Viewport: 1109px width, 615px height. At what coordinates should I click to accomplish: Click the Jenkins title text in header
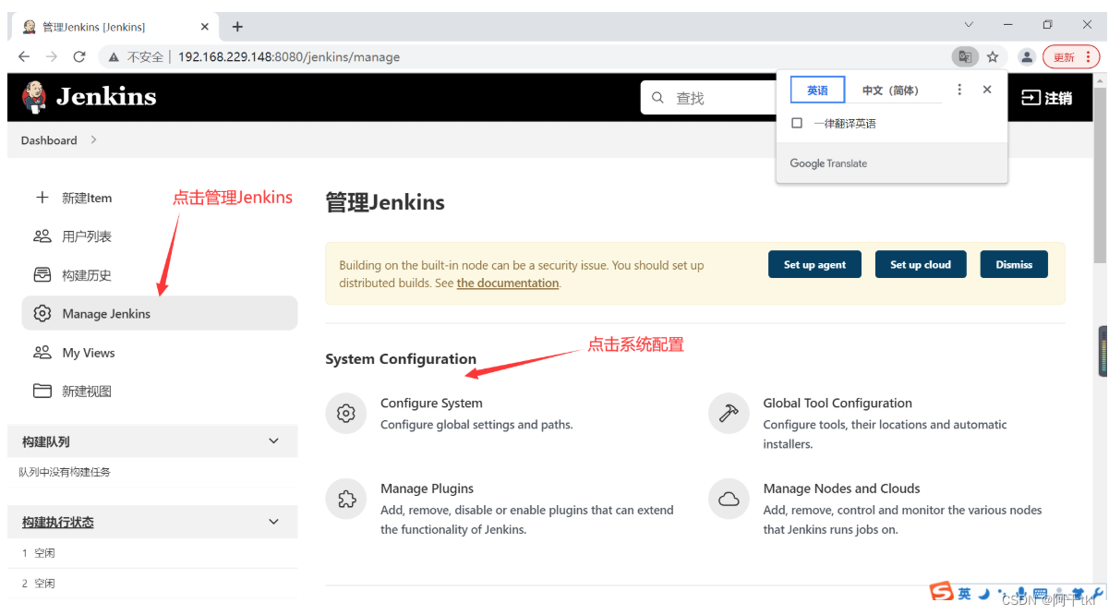pyautogui.click(x=106, y=97)
